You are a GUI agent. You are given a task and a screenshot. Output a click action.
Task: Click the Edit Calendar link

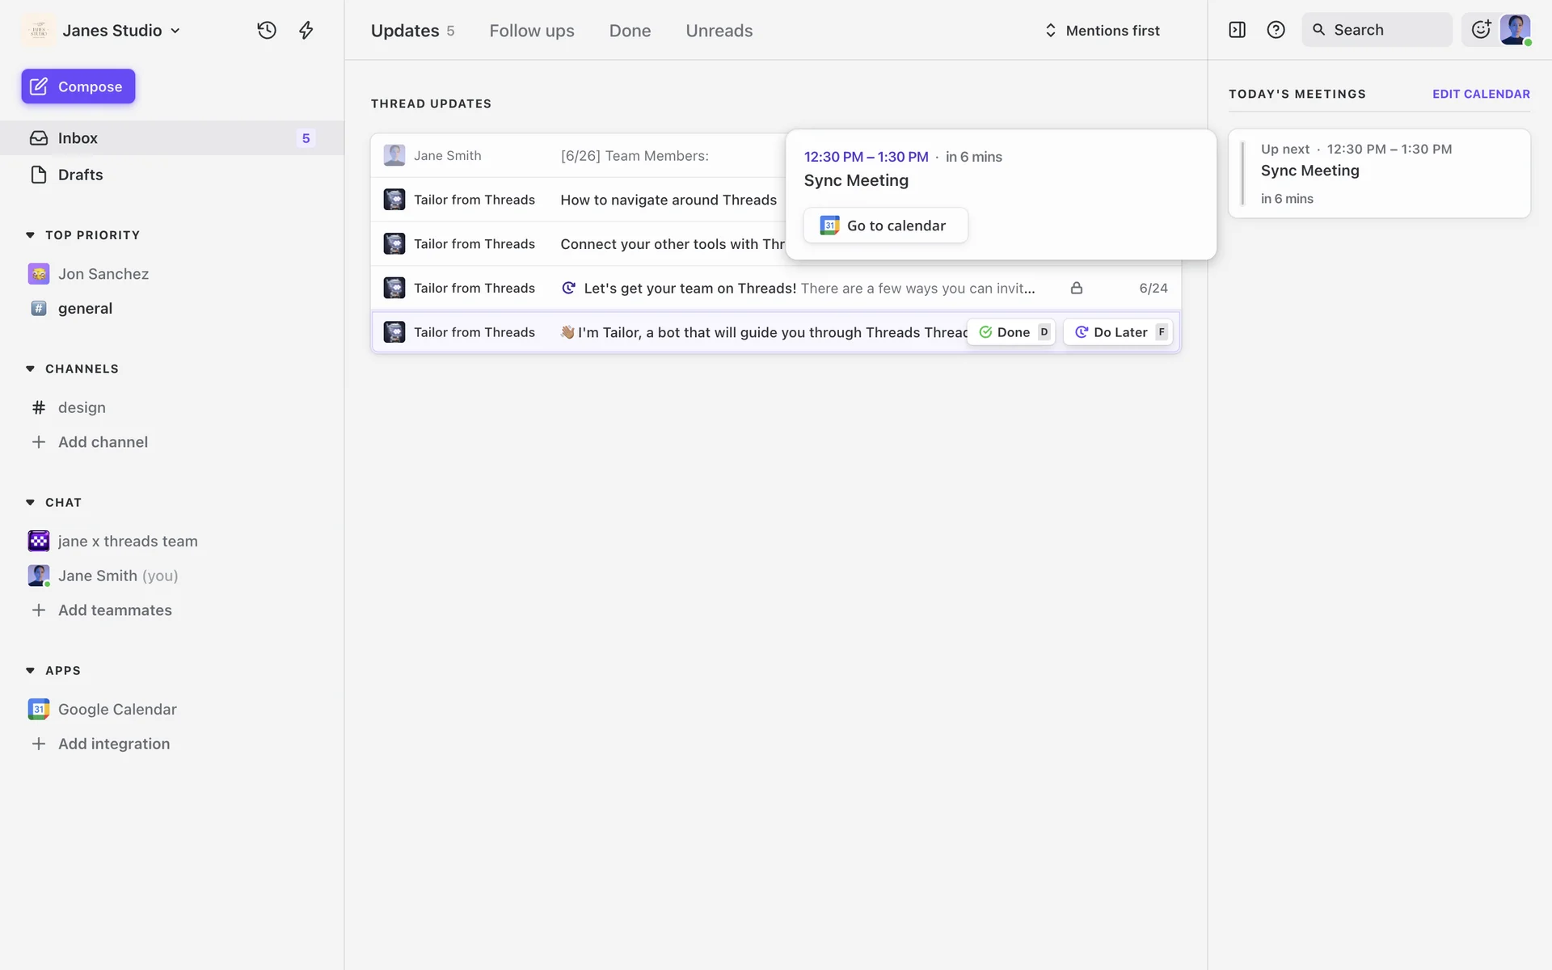[1480, 94]
